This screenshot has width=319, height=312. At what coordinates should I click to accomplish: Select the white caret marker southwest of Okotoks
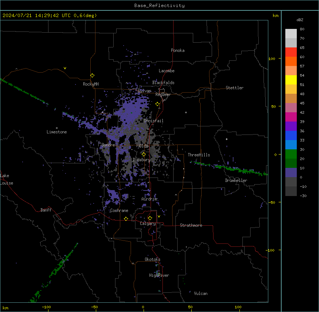point(133,263)
